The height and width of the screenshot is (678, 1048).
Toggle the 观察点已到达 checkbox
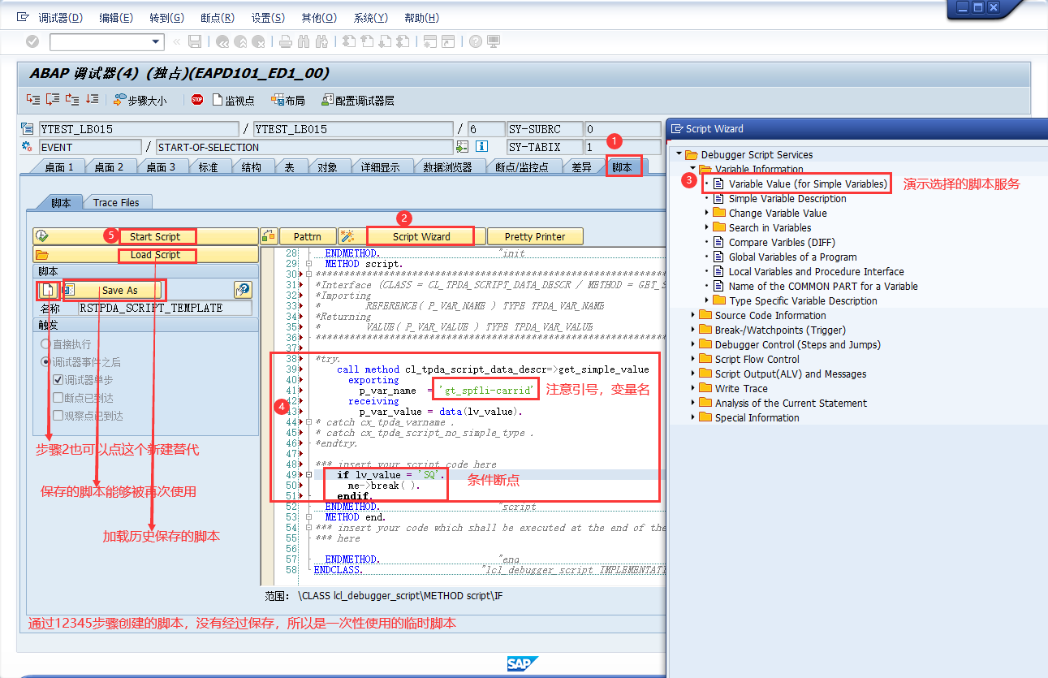click(58, 416)
